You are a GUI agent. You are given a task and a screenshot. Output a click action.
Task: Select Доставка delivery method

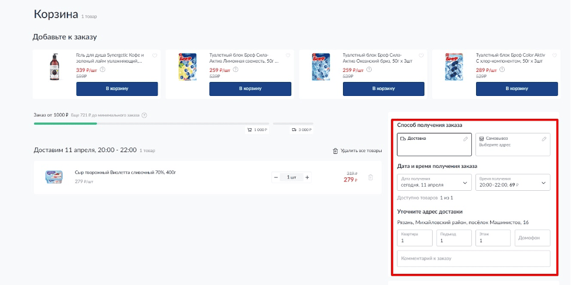click(x=434, y=145)
